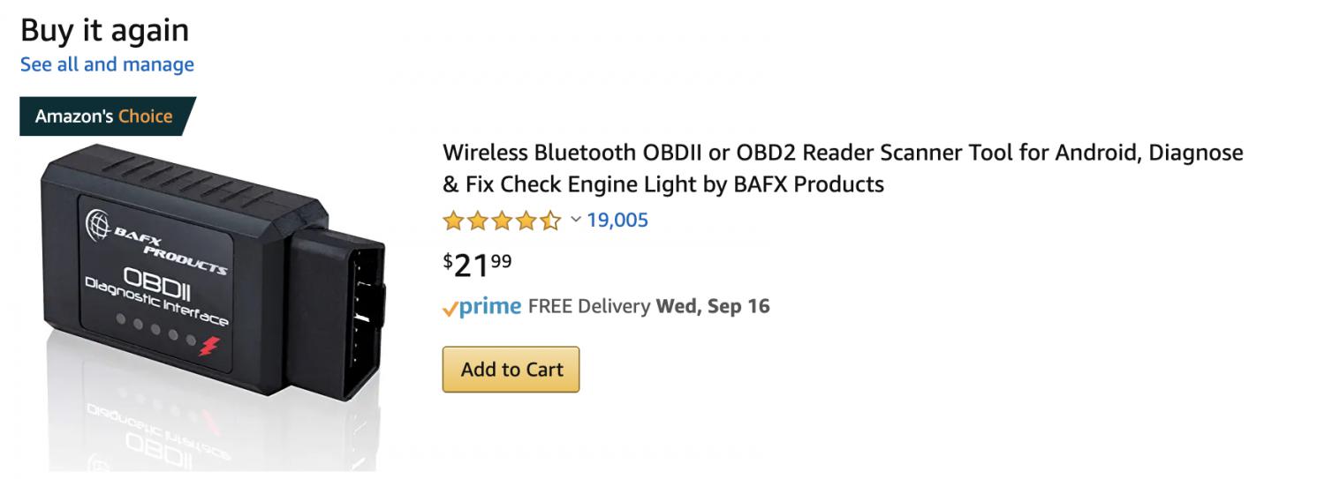Click the third gold rating star
The width and height of the screenshot is (1325, 479).
[x=502, y=221]
